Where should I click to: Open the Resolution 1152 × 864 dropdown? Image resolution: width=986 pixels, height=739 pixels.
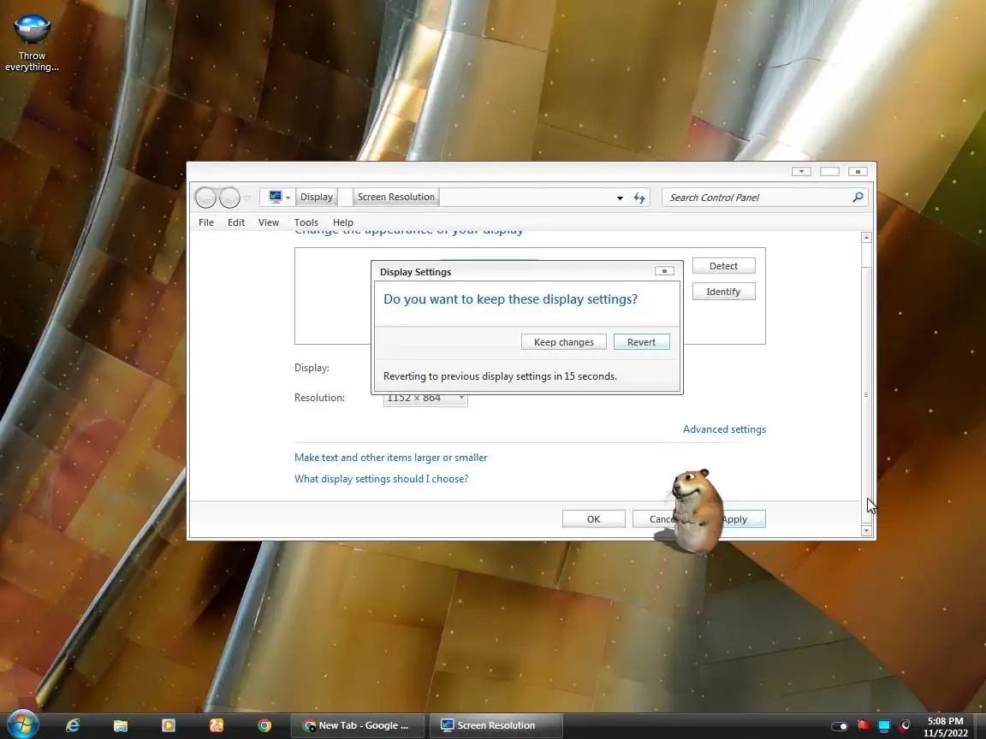(x=425, y=399)
